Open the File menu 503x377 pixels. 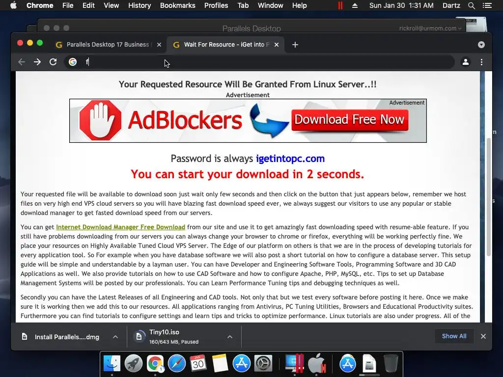pos(68,5)
